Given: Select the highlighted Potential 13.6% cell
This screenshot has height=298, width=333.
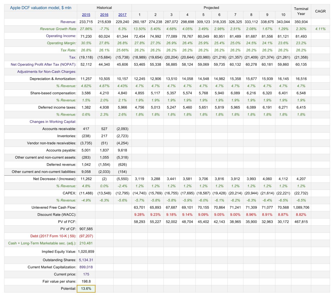Looking at the screenshot, I should 86,289.
